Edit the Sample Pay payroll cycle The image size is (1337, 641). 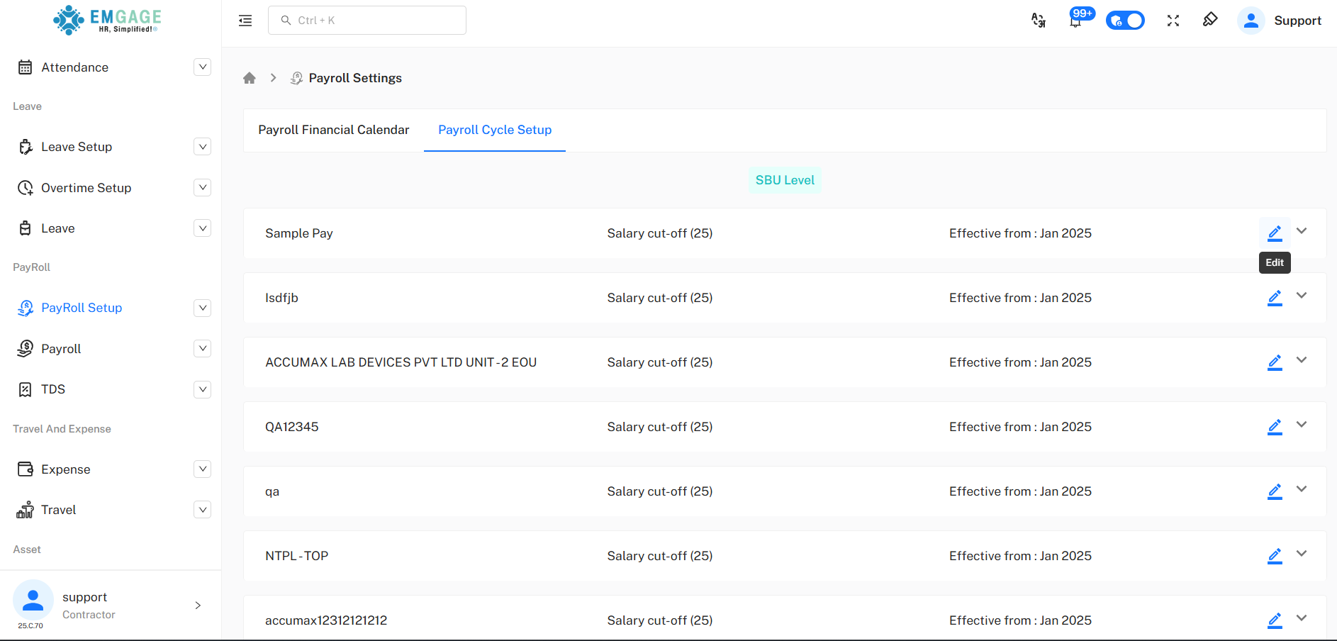(1274, 233)
